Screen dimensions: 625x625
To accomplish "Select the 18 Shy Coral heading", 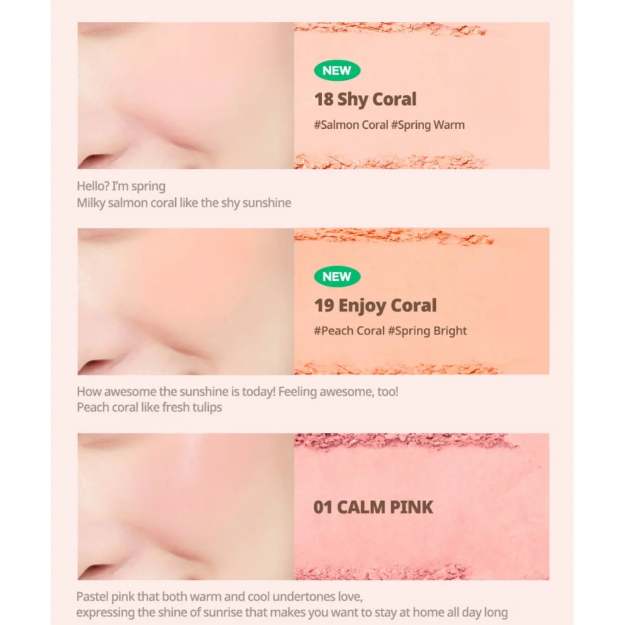I will 365,99.
